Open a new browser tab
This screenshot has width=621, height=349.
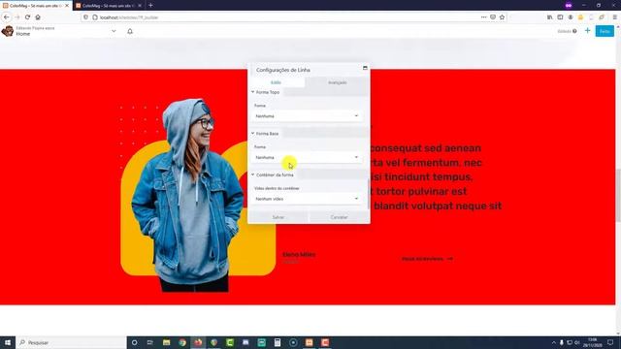(150, 6)
